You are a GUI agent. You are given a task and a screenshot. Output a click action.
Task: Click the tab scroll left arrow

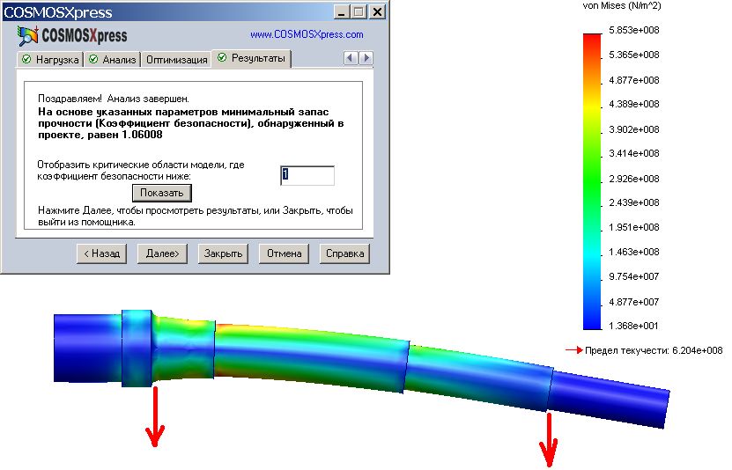tap(351, 58)
